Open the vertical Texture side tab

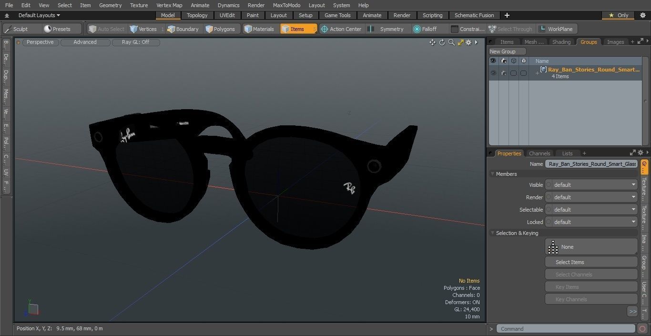[644, 189]
